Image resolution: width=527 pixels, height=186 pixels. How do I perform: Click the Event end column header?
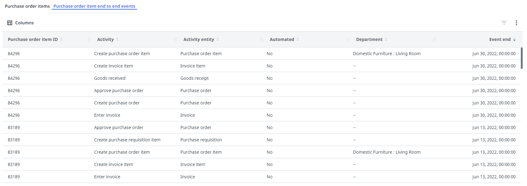tap(500, 39)
